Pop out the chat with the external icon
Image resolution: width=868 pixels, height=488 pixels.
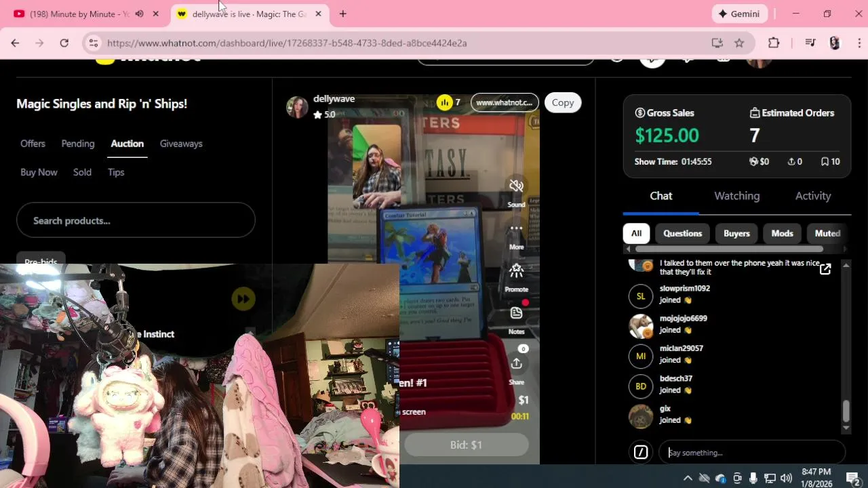pyautogui.click(x=825, y=269)
